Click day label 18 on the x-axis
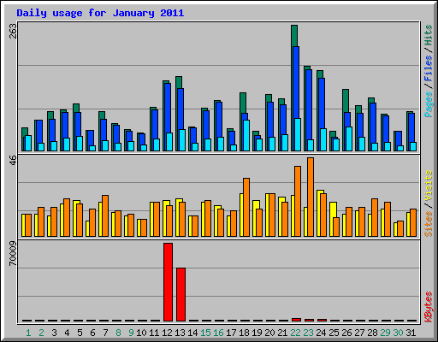The height and width of the screenshot is (342, 438). [x=244, y=333]
